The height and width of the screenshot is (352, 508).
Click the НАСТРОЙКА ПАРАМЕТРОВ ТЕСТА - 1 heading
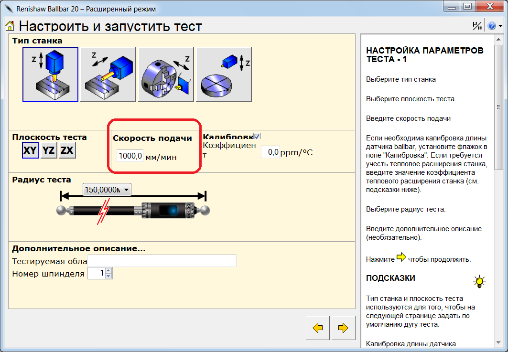[425, 55]
